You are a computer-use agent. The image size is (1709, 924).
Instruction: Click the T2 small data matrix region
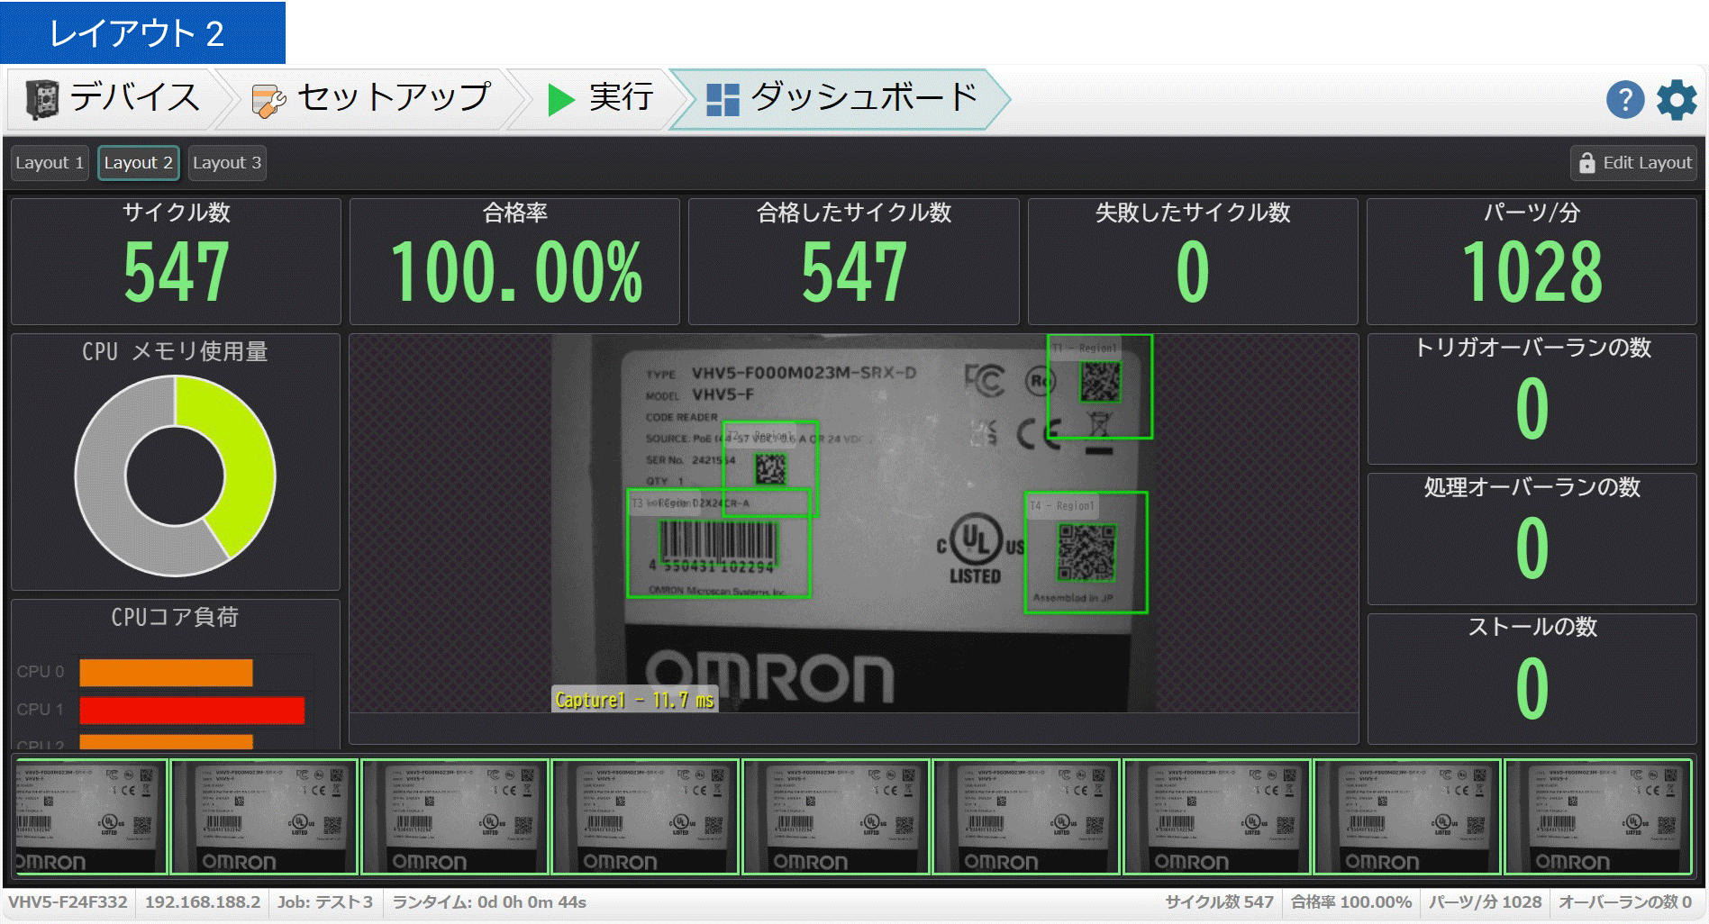770,468
